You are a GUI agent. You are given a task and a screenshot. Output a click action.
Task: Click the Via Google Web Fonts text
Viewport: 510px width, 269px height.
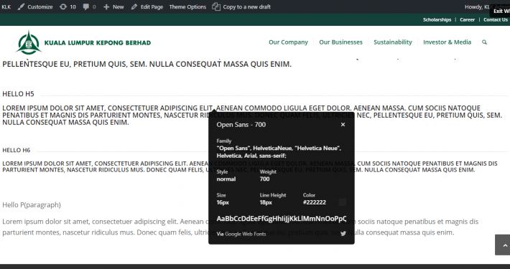[x=241, y=234]
